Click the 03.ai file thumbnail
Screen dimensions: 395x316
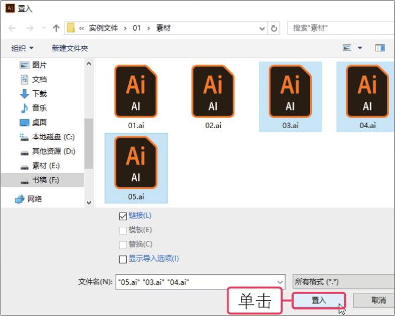pos(290,92)
